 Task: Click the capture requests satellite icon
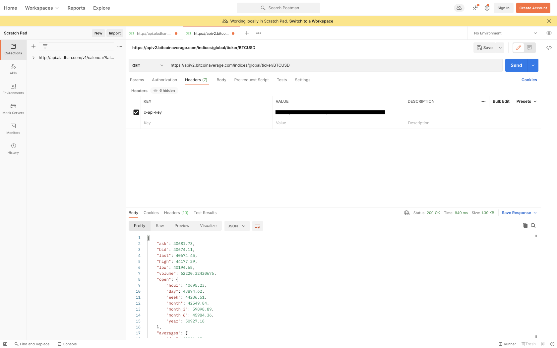475,8
